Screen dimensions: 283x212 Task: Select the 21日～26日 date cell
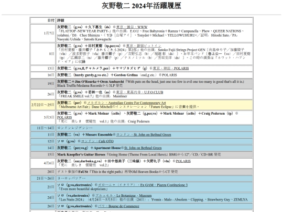pos(43,178)
